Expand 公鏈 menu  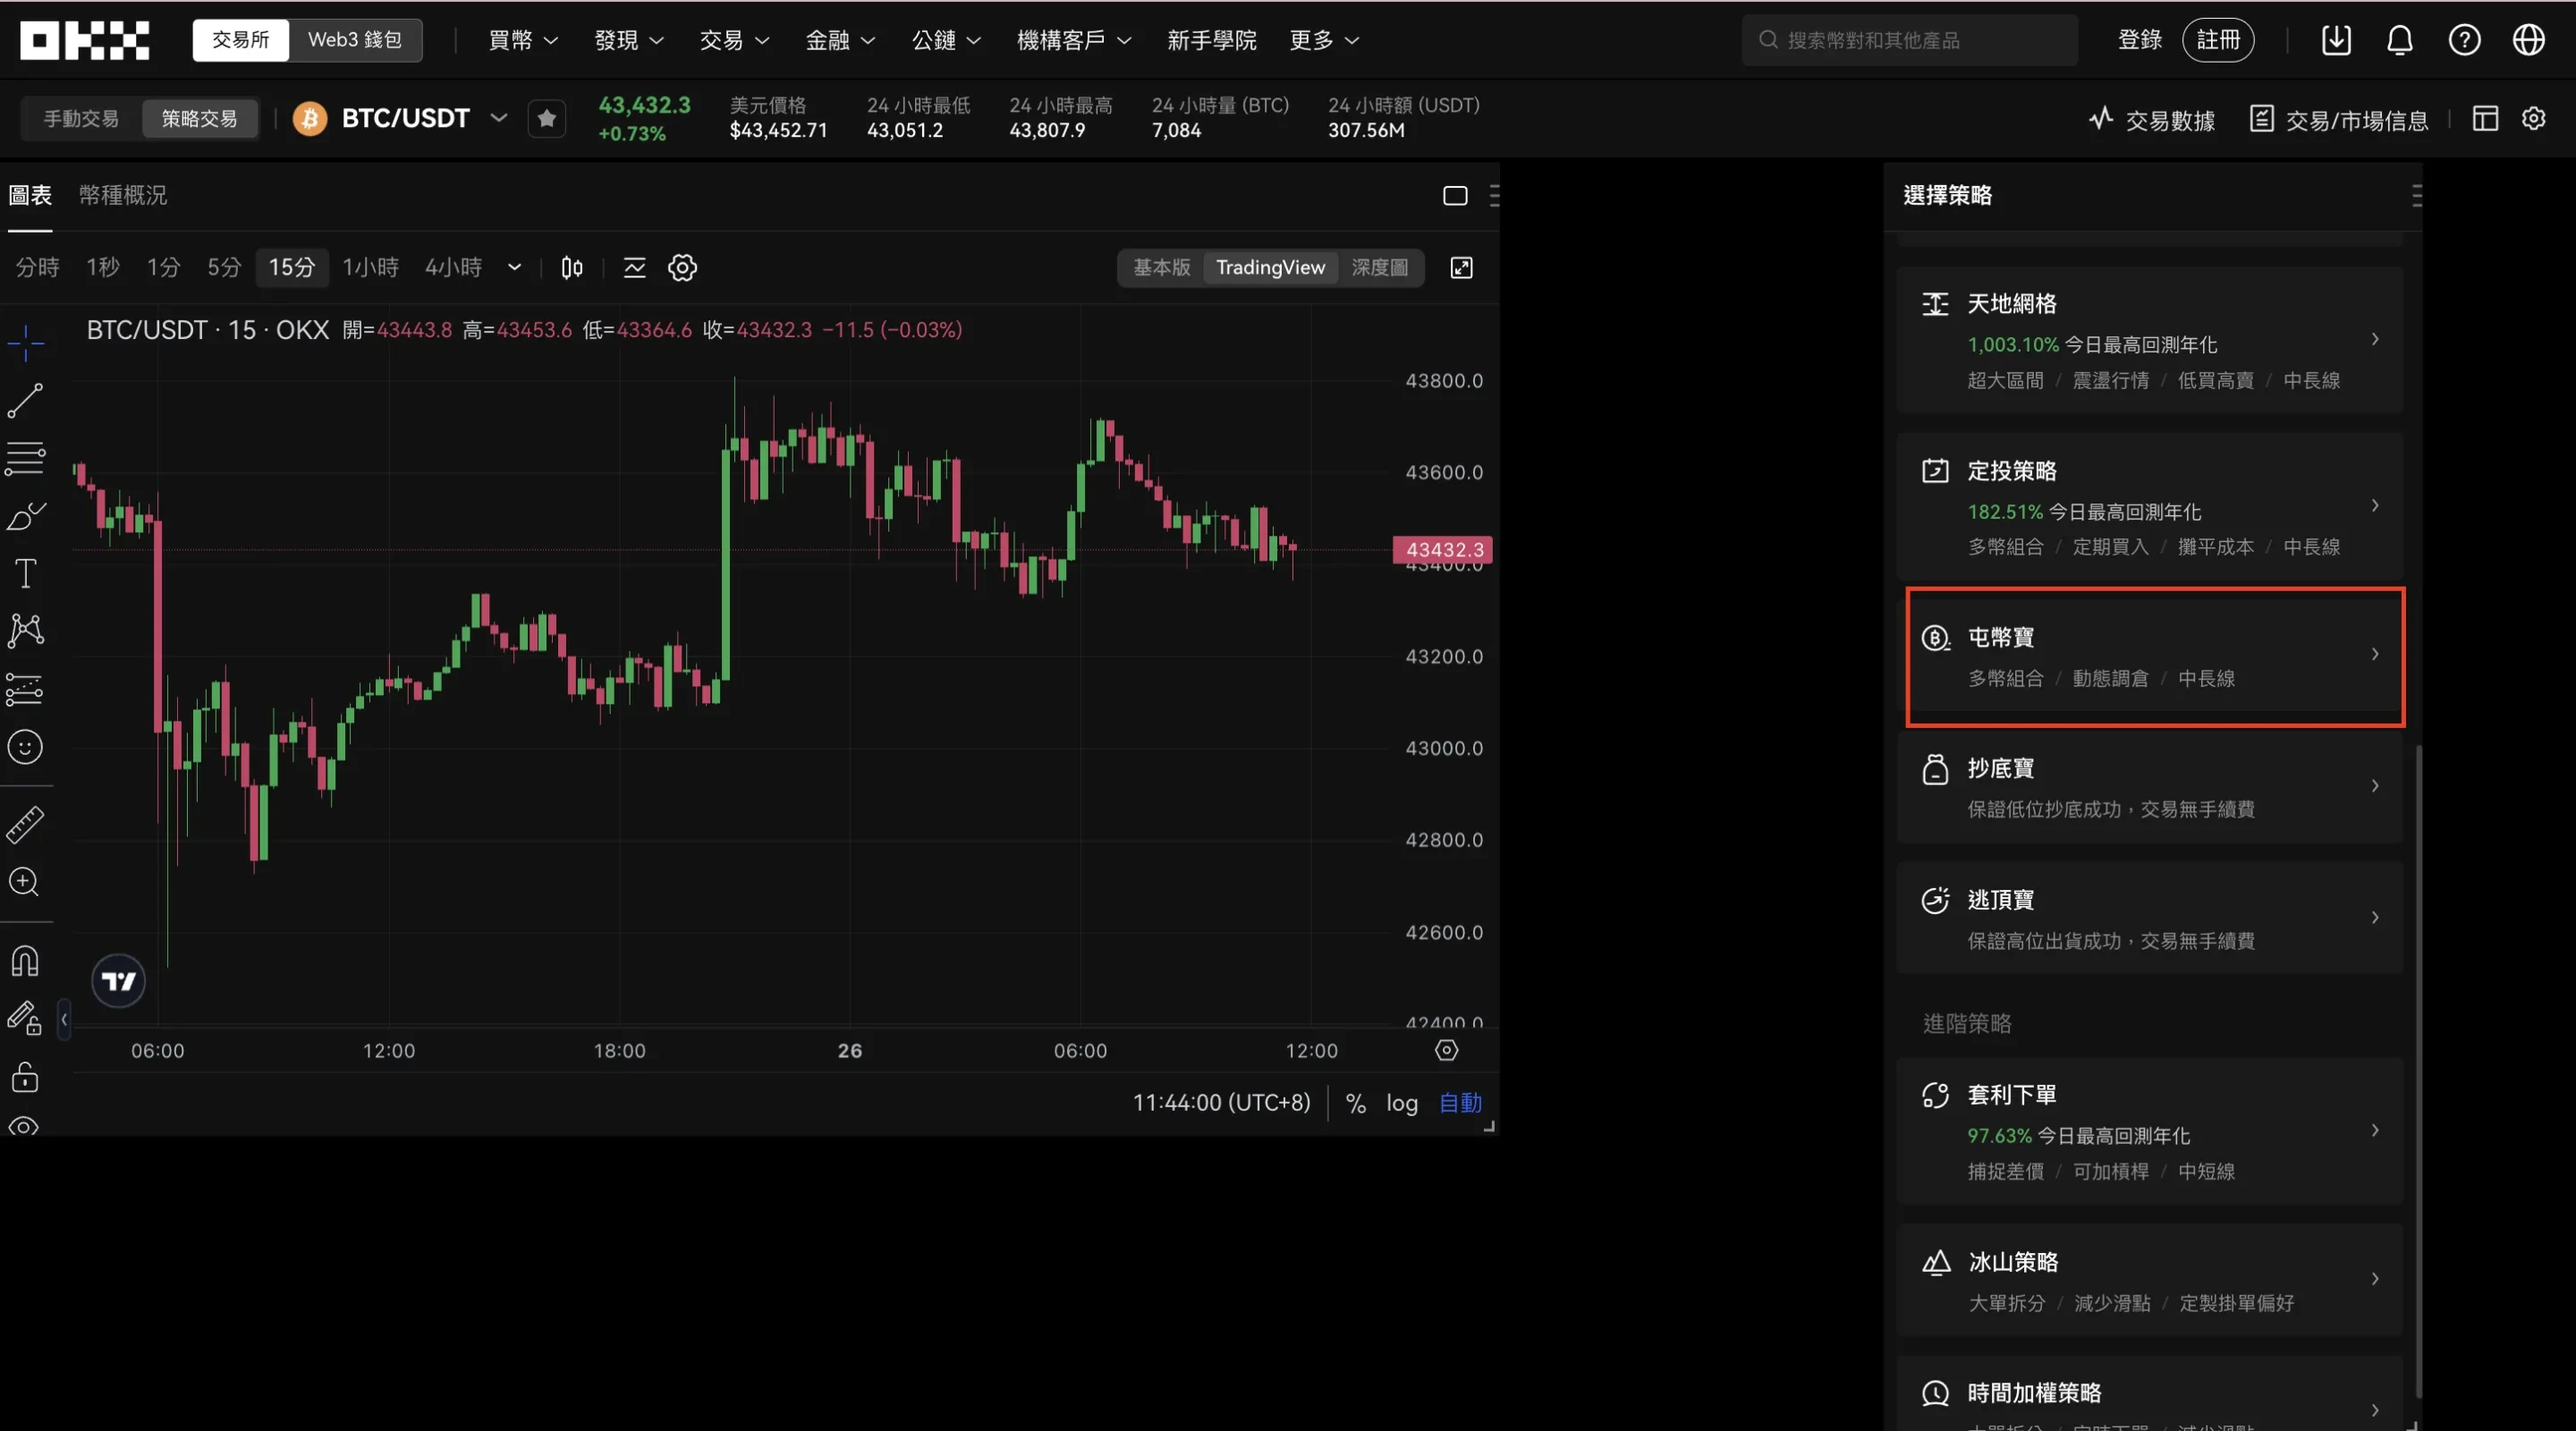(946, 40)
